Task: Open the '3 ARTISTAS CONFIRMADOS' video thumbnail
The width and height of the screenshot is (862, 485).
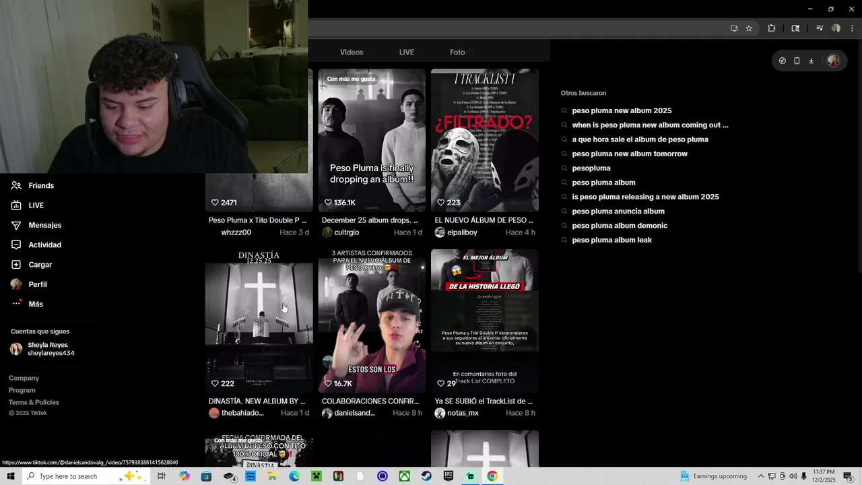Action: tap(372, 321)
